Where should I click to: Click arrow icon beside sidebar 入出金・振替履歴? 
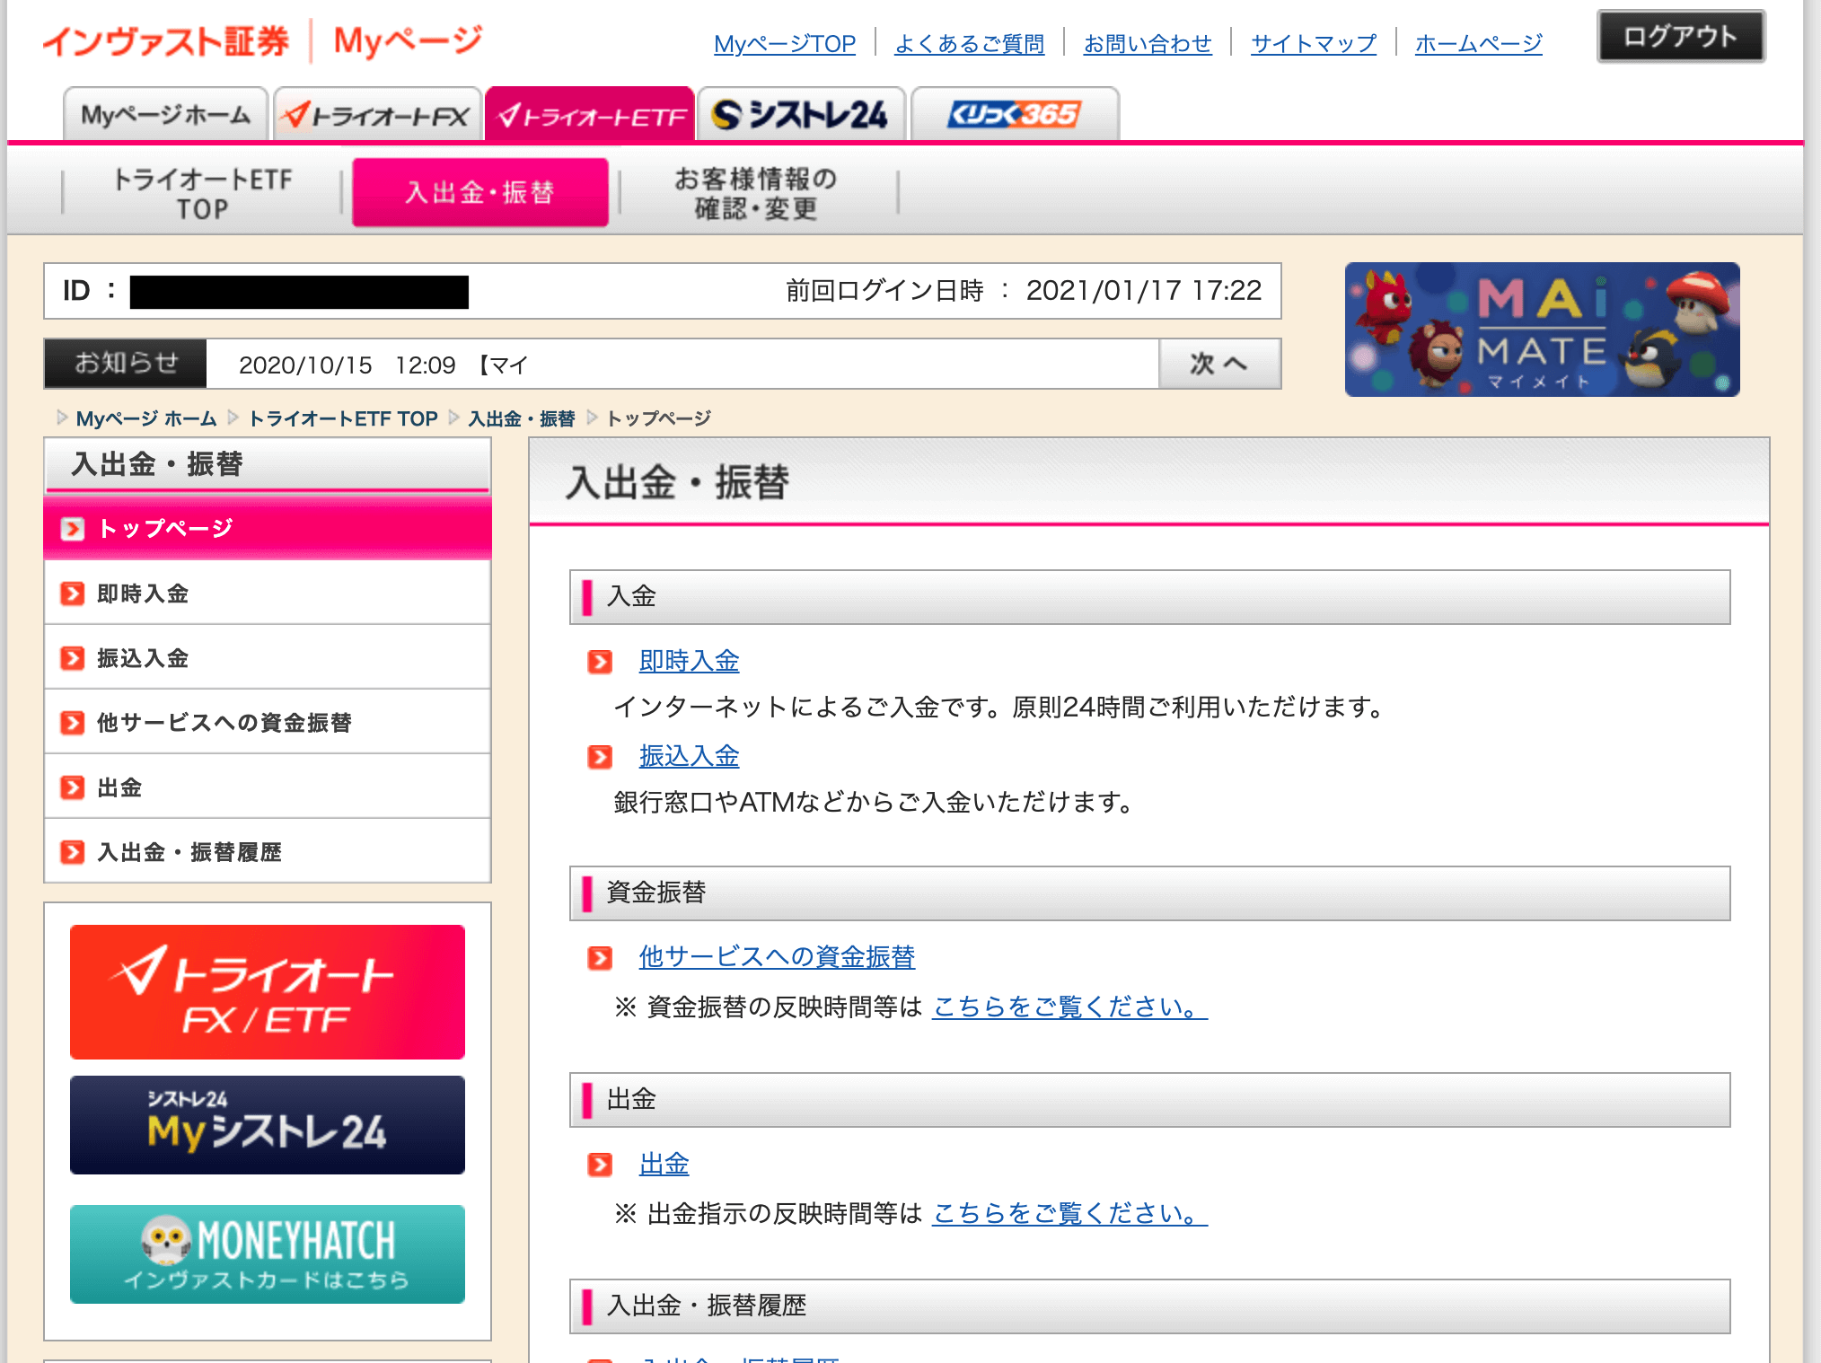click(73, 852)
